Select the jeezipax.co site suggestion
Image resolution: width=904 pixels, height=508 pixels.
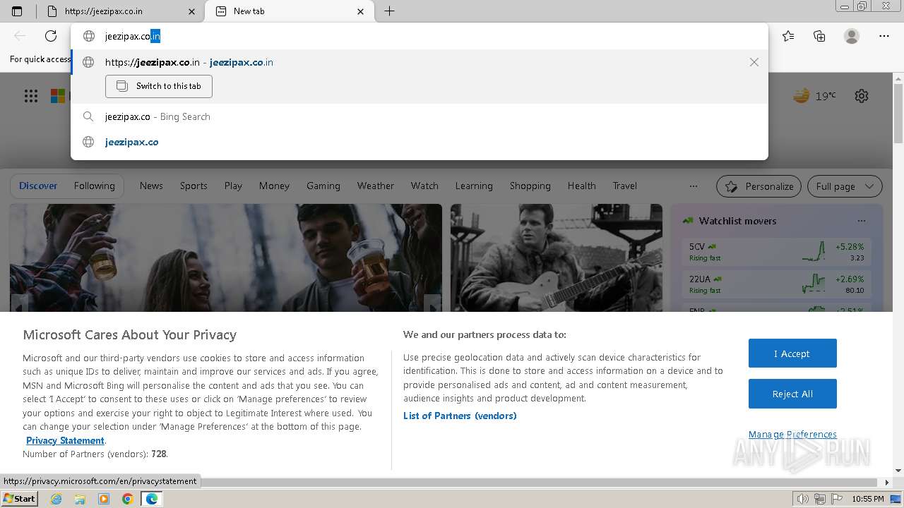(x=420, y=142)
